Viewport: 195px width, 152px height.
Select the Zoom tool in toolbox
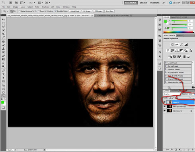point(4,96)
